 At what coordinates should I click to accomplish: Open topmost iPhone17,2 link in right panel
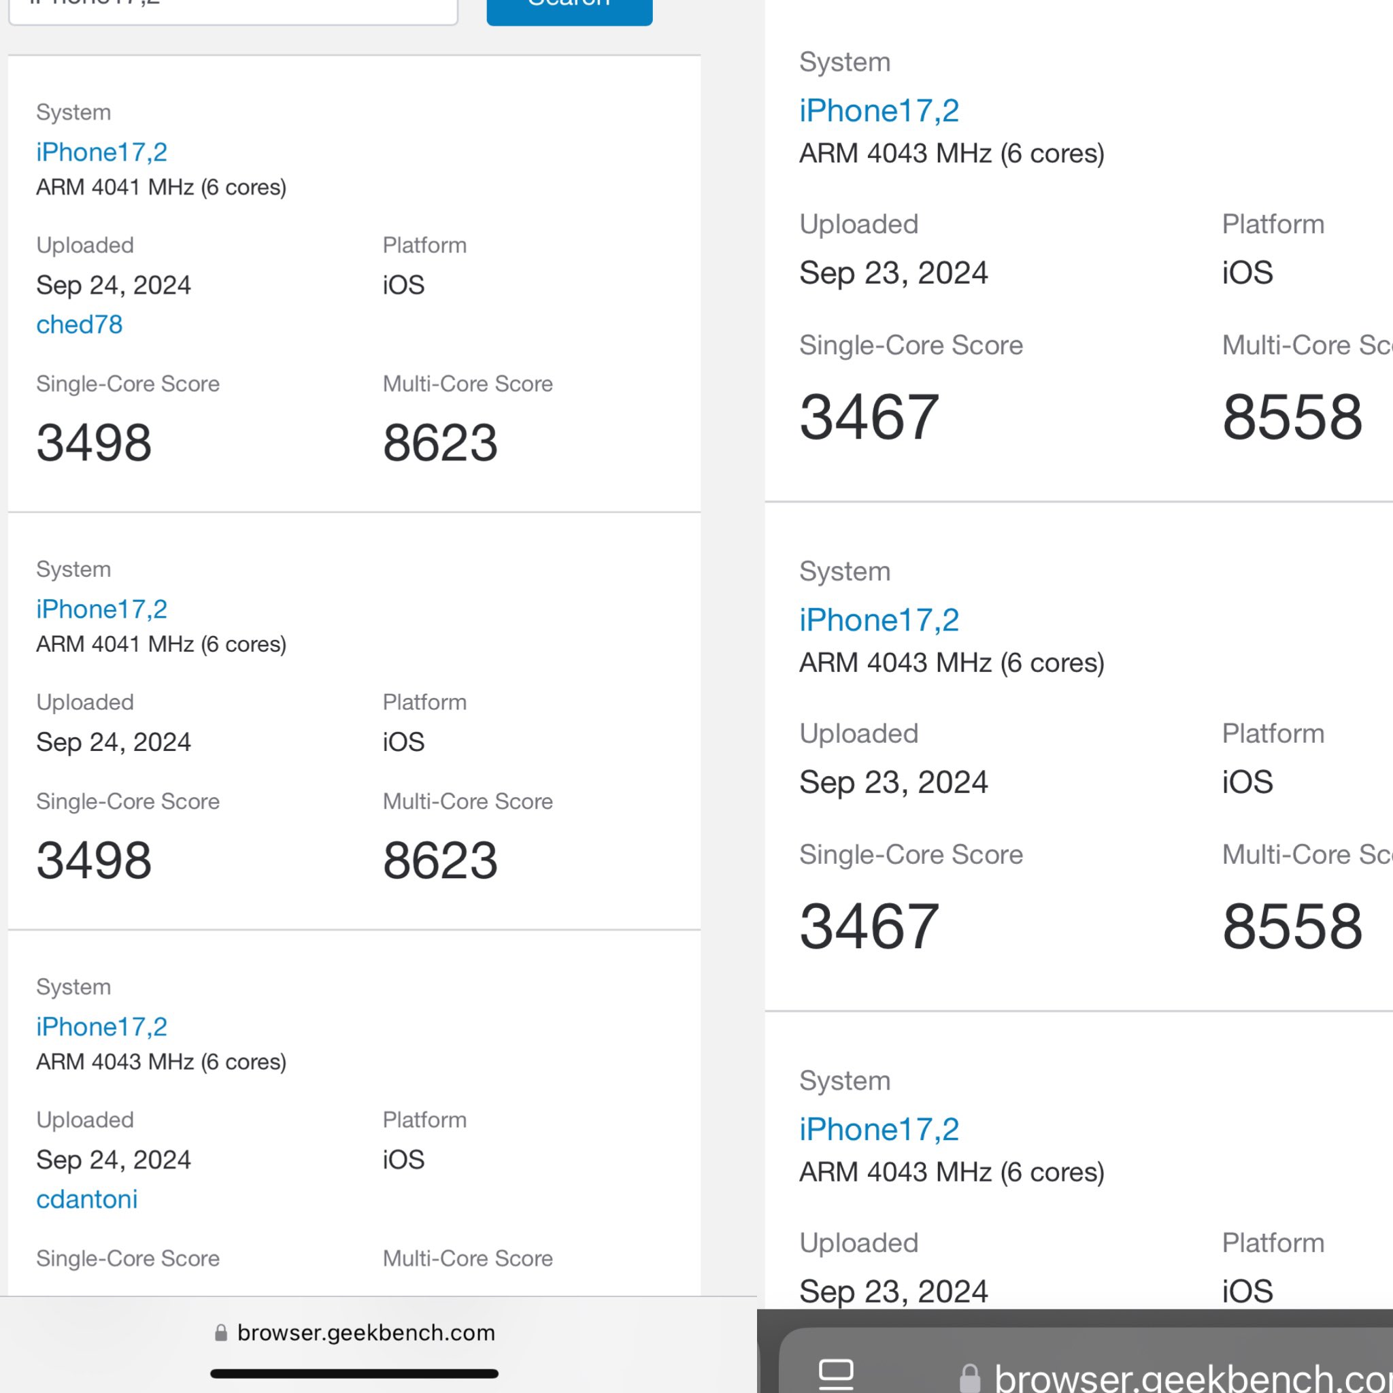pos(879,111)
